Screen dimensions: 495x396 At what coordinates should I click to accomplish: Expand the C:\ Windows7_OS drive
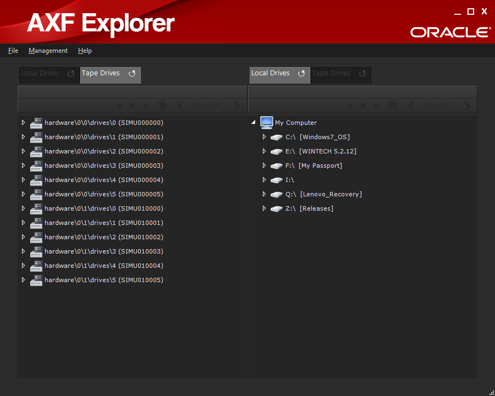pyautogui.click(x=264, y=137)
